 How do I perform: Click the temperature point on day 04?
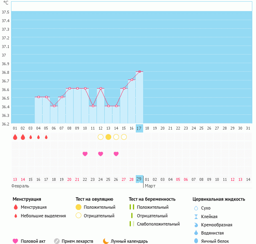point(38,97)
